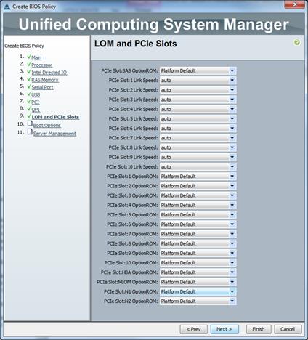The height and width of the screenshot is (340, 308).
Task: Open the RAS Memory step
Action: [45, 80]
